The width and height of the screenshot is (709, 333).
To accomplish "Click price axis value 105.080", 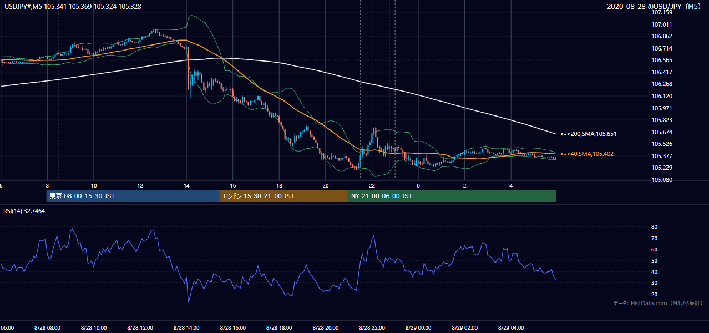I will [662, 180].
